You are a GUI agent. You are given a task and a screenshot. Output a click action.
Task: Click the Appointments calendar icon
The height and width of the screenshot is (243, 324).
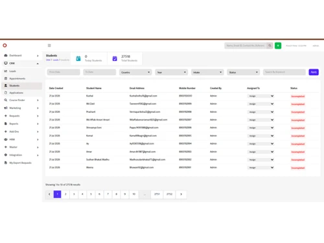tap(6, 78)
